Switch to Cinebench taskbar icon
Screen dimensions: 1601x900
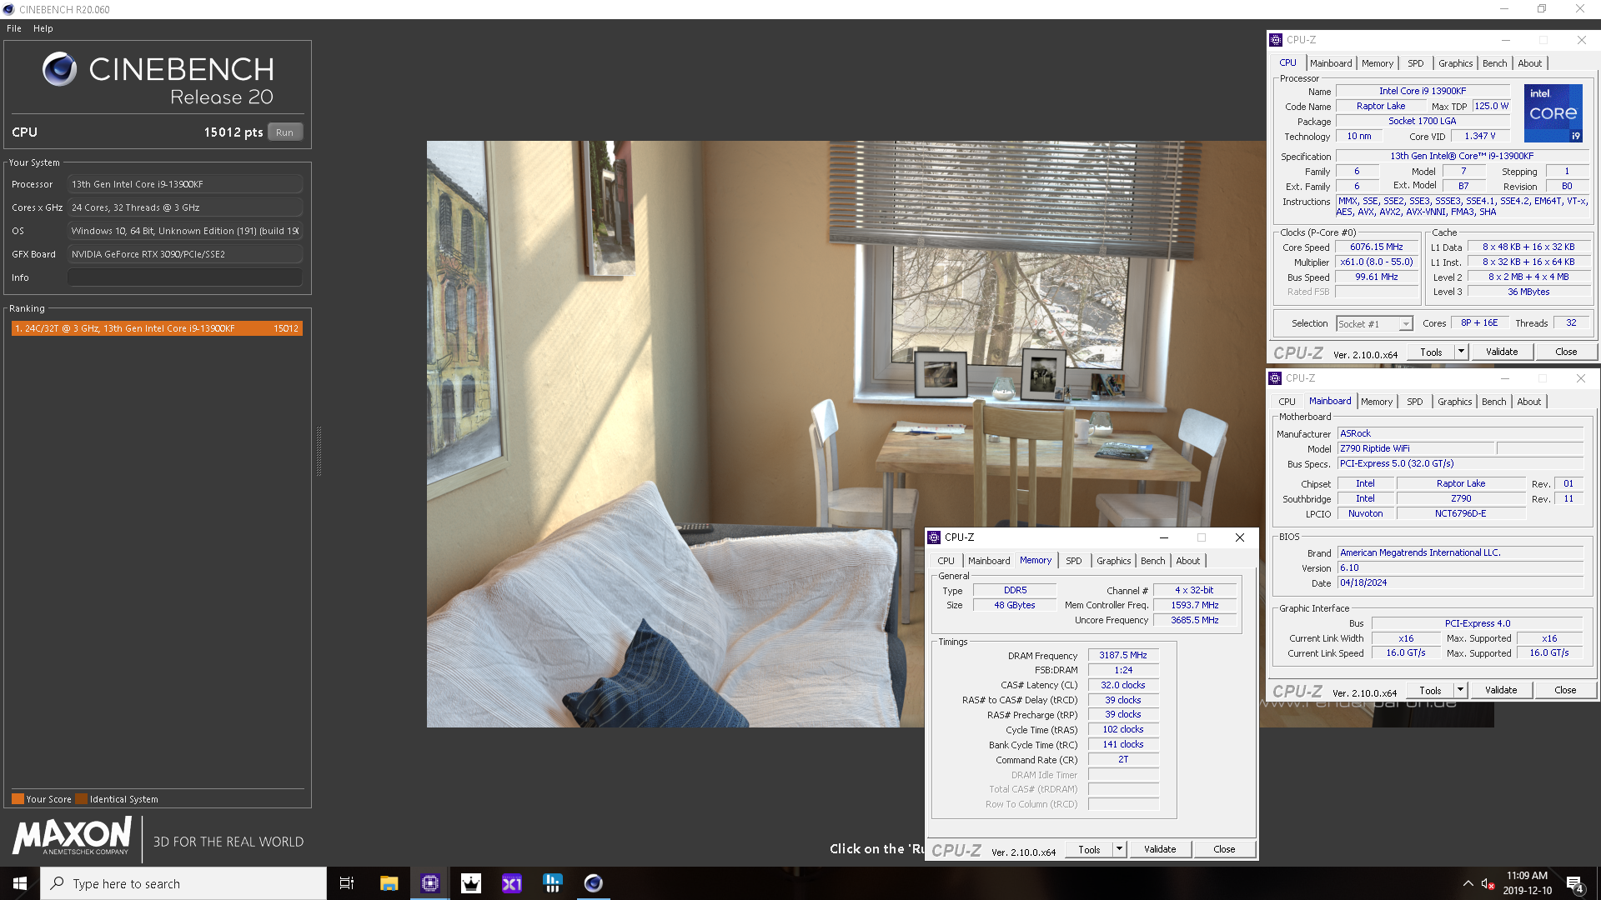[593, 883]
